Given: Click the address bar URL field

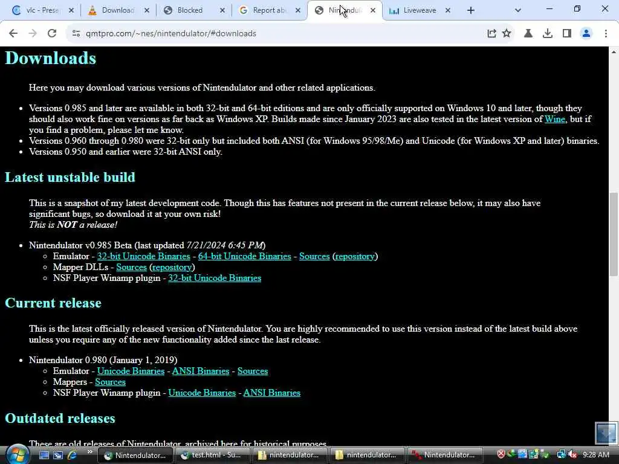Looking at the screenshot, I should point(276,34).
